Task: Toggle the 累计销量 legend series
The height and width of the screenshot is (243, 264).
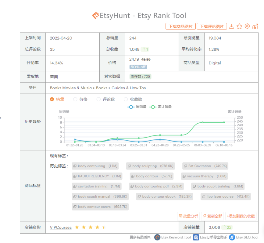Action: tap(160, 107)
